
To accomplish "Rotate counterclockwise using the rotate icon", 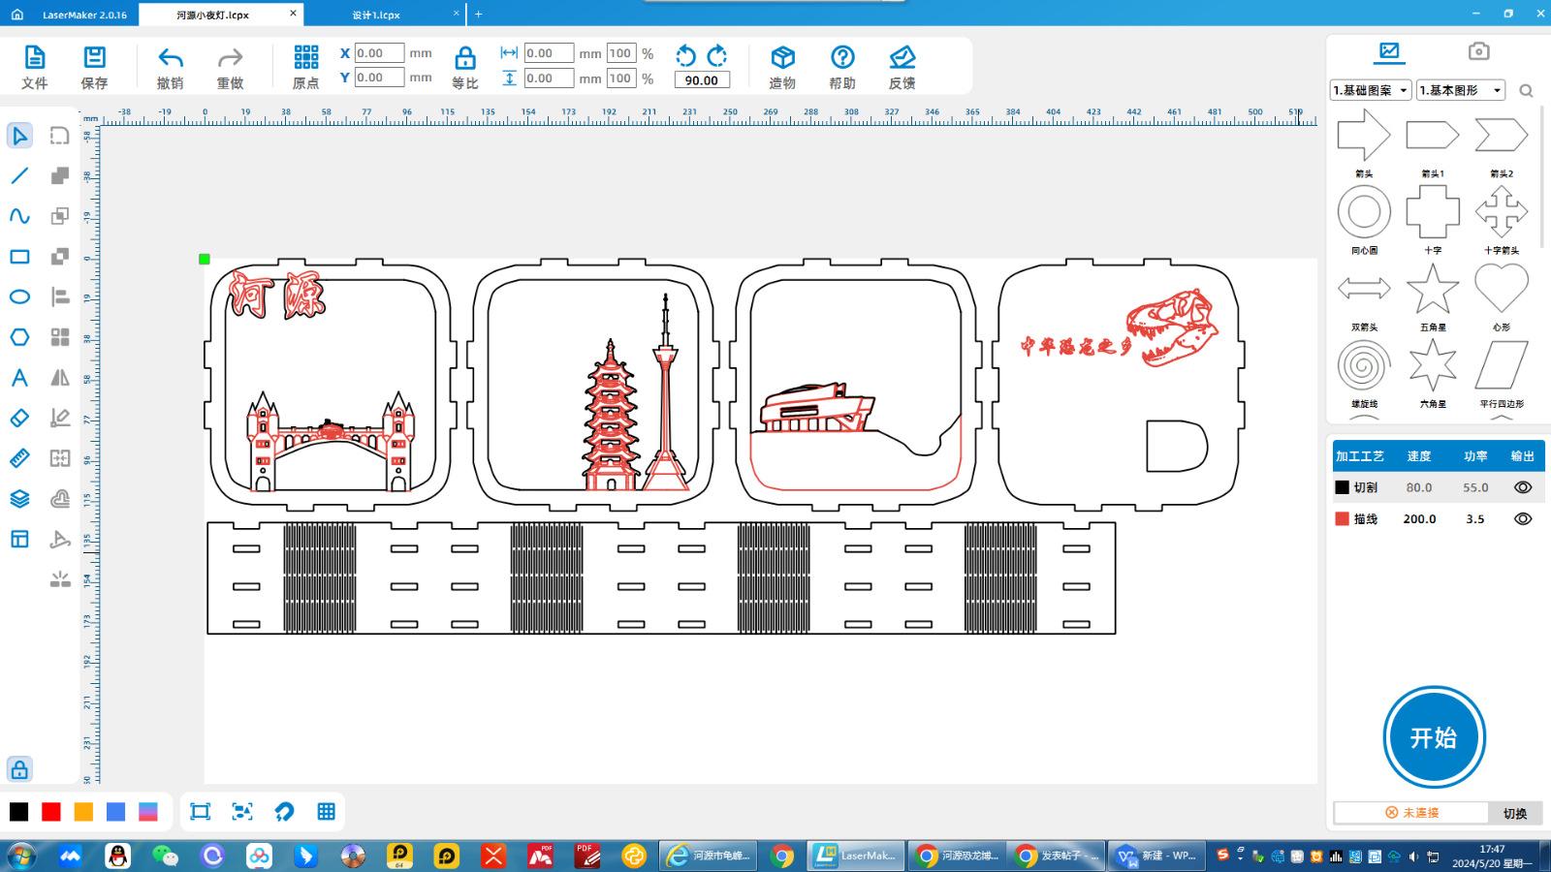I will 686,55.
